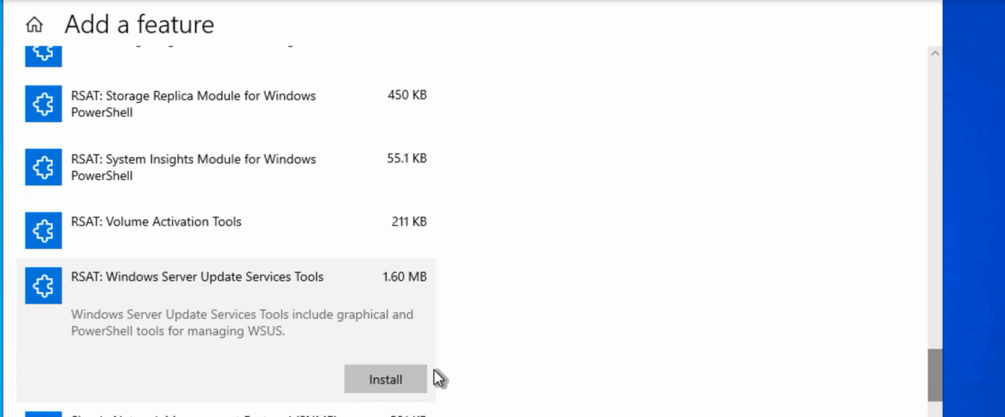
Task: Click the scroll up arrow on the right
Action: click(x=936, y=53)
